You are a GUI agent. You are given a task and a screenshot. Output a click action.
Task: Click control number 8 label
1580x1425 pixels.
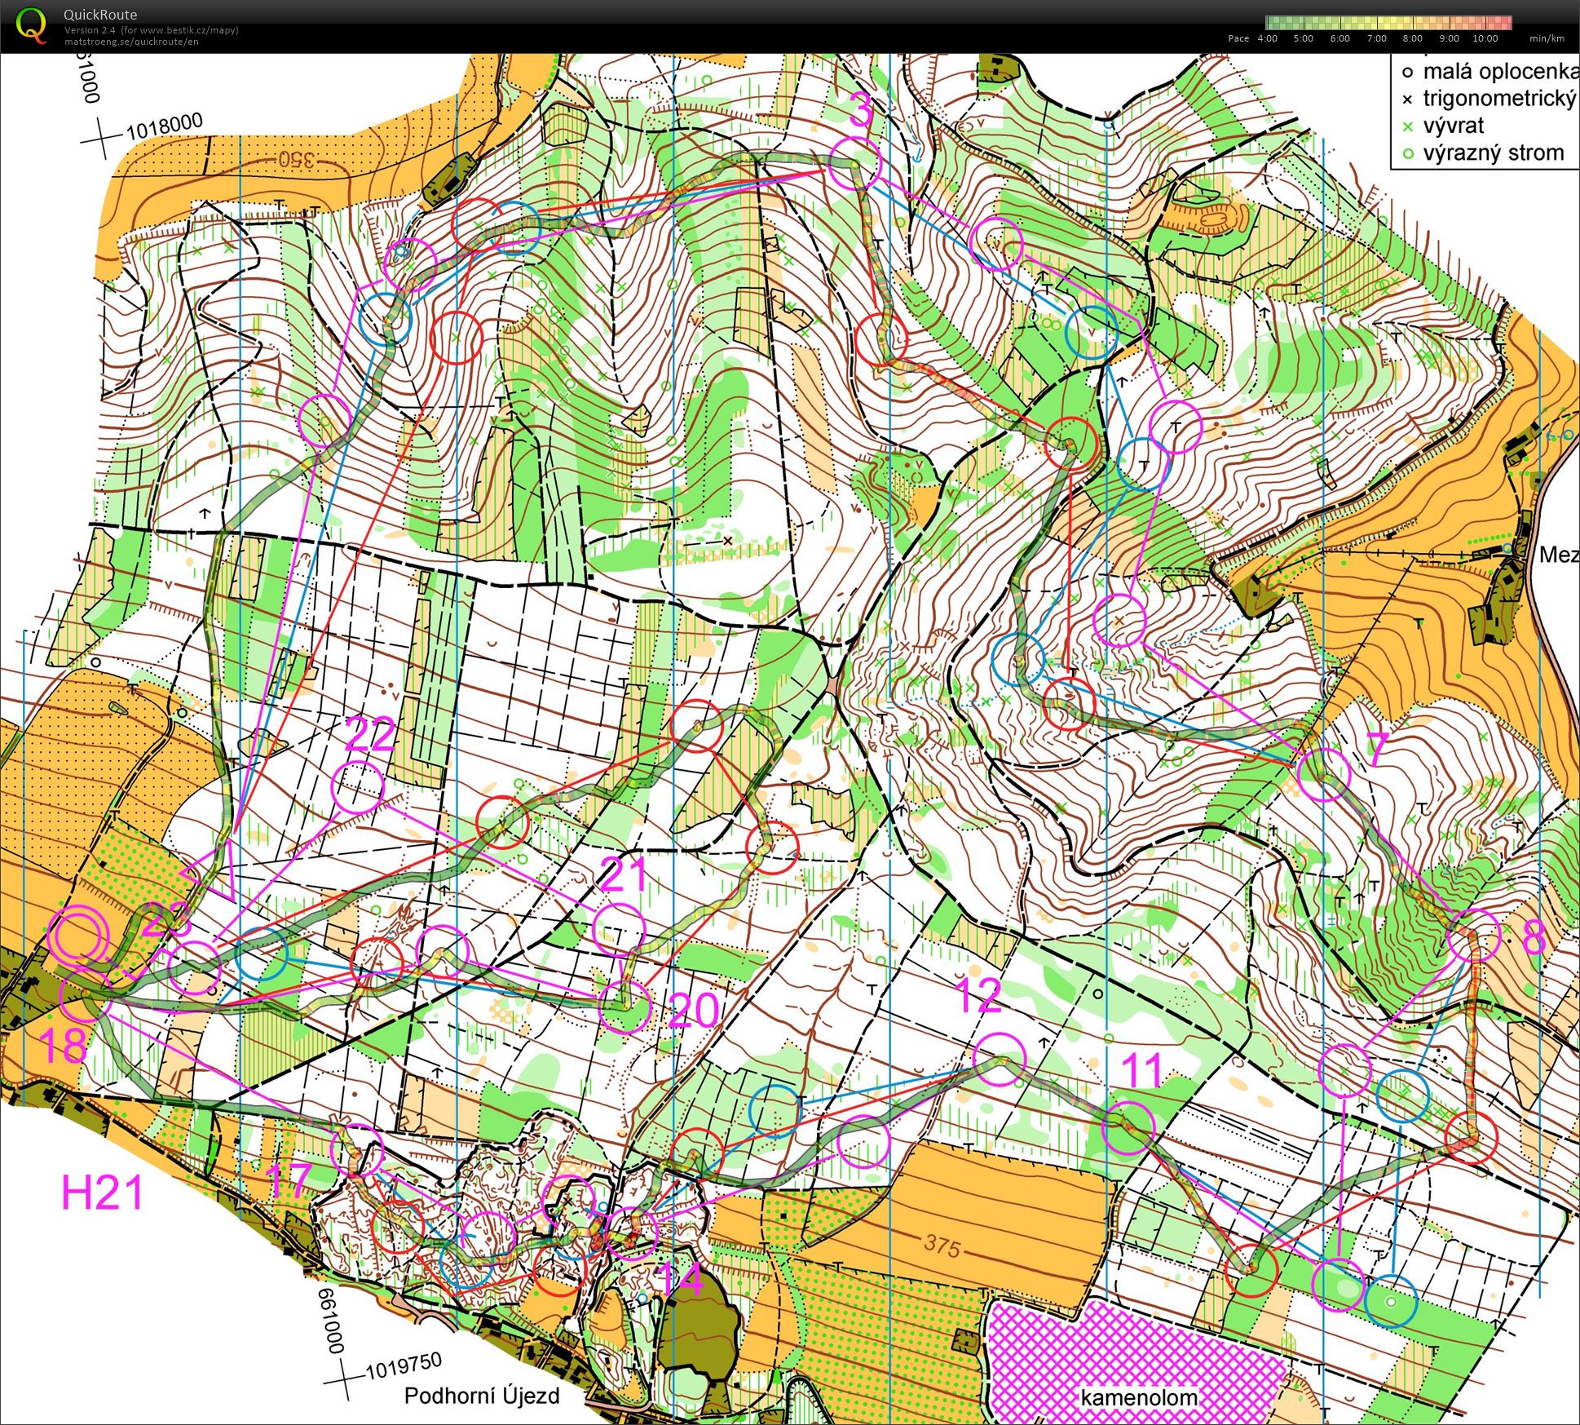tap(1534, 937)
